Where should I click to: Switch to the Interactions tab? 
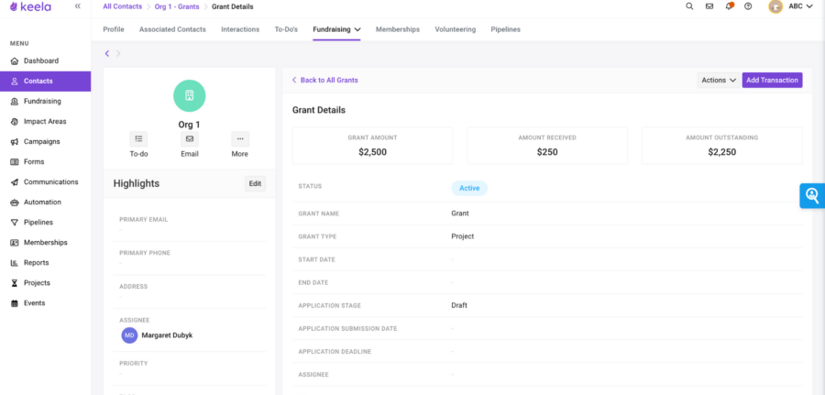point(240,29)
